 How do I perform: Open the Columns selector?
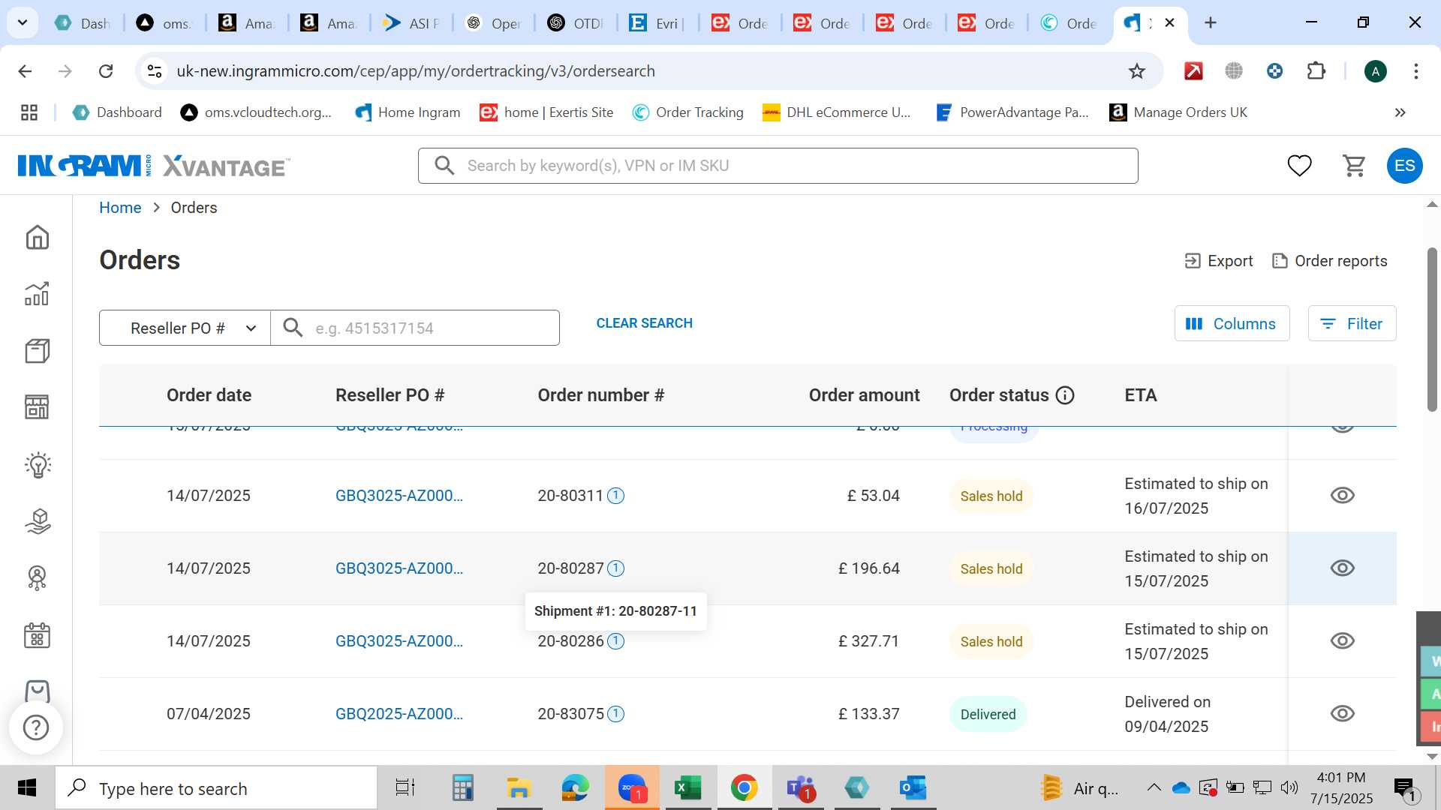(1232, 323)
